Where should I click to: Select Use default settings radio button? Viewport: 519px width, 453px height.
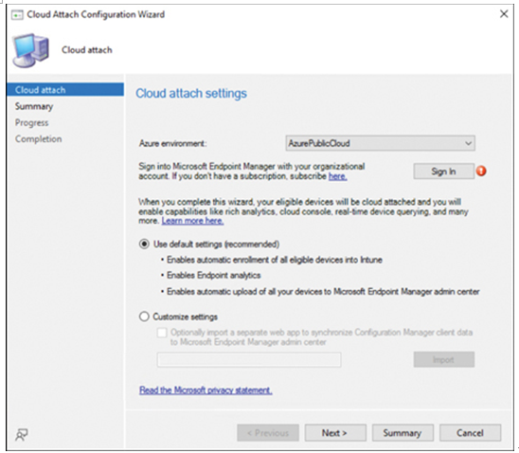click(x=144, y=245)
